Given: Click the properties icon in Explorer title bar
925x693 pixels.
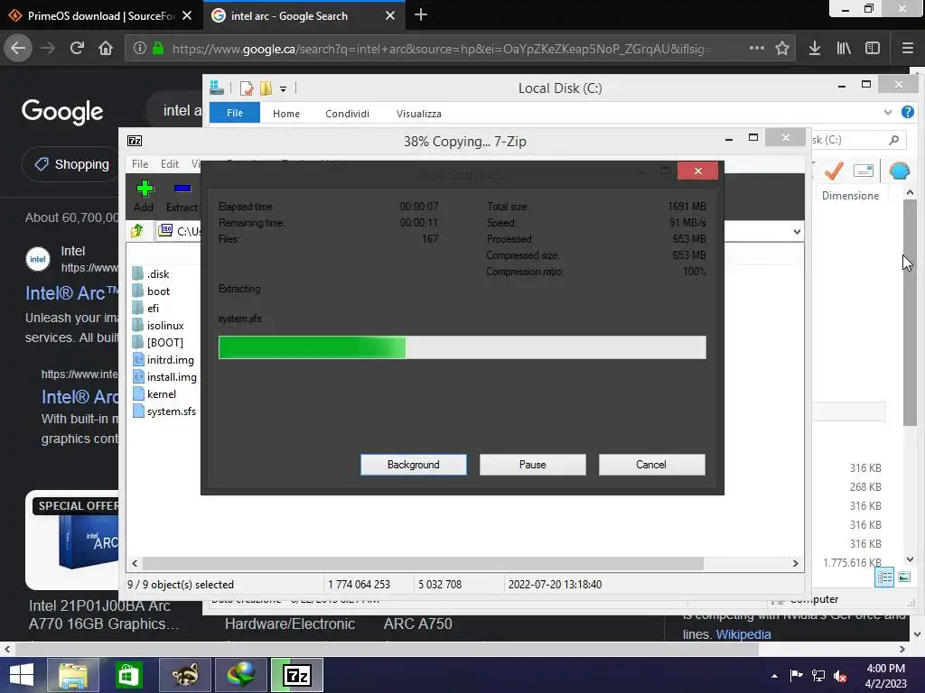Looking at the screenshot, I should (x=247, y=88).
